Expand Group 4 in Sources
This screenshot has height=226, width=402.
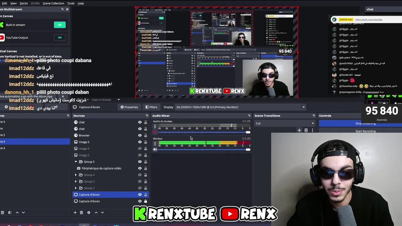click(x=76, y=175)
